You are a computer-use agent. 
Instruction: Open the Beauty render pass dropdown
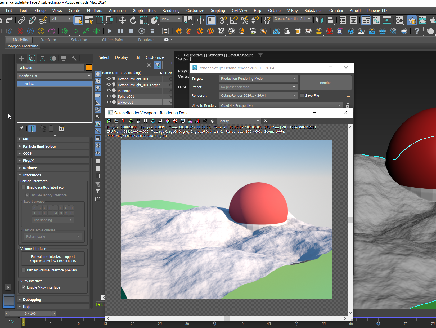(239, 121)
